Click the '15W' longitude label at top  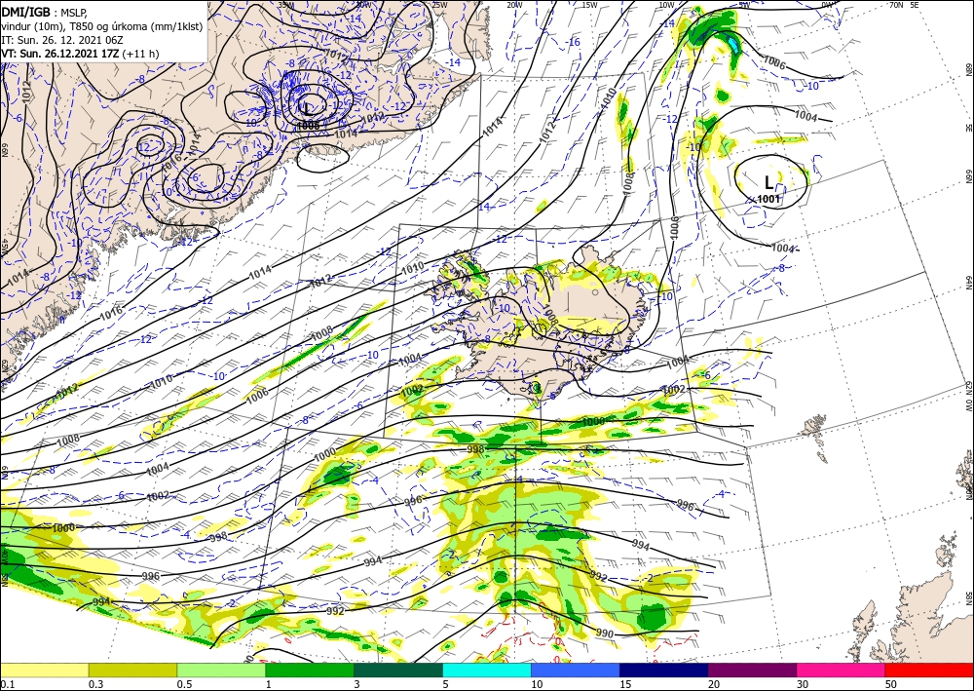click(x=589, y=5)
